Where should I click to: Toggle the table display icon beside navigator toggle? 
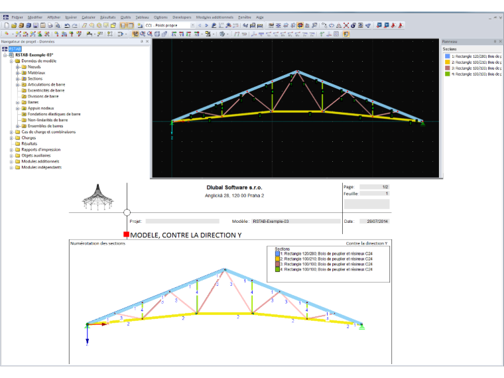coord(131,25)
